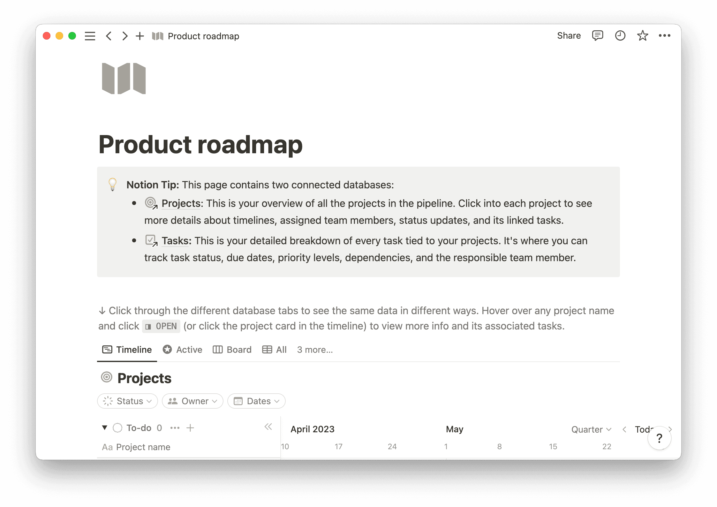Open the Status filter dropdown
This screenshot has height=507, width=717.
[x=127, y=401]
